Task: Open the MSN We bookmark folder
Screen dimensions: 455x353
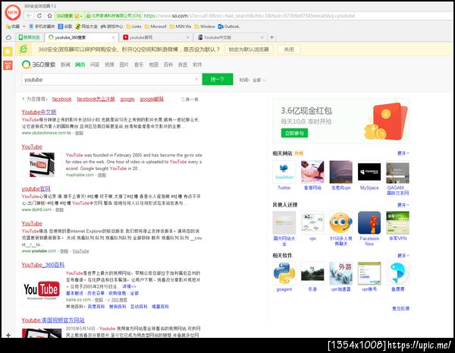Action: pos(180,27)
